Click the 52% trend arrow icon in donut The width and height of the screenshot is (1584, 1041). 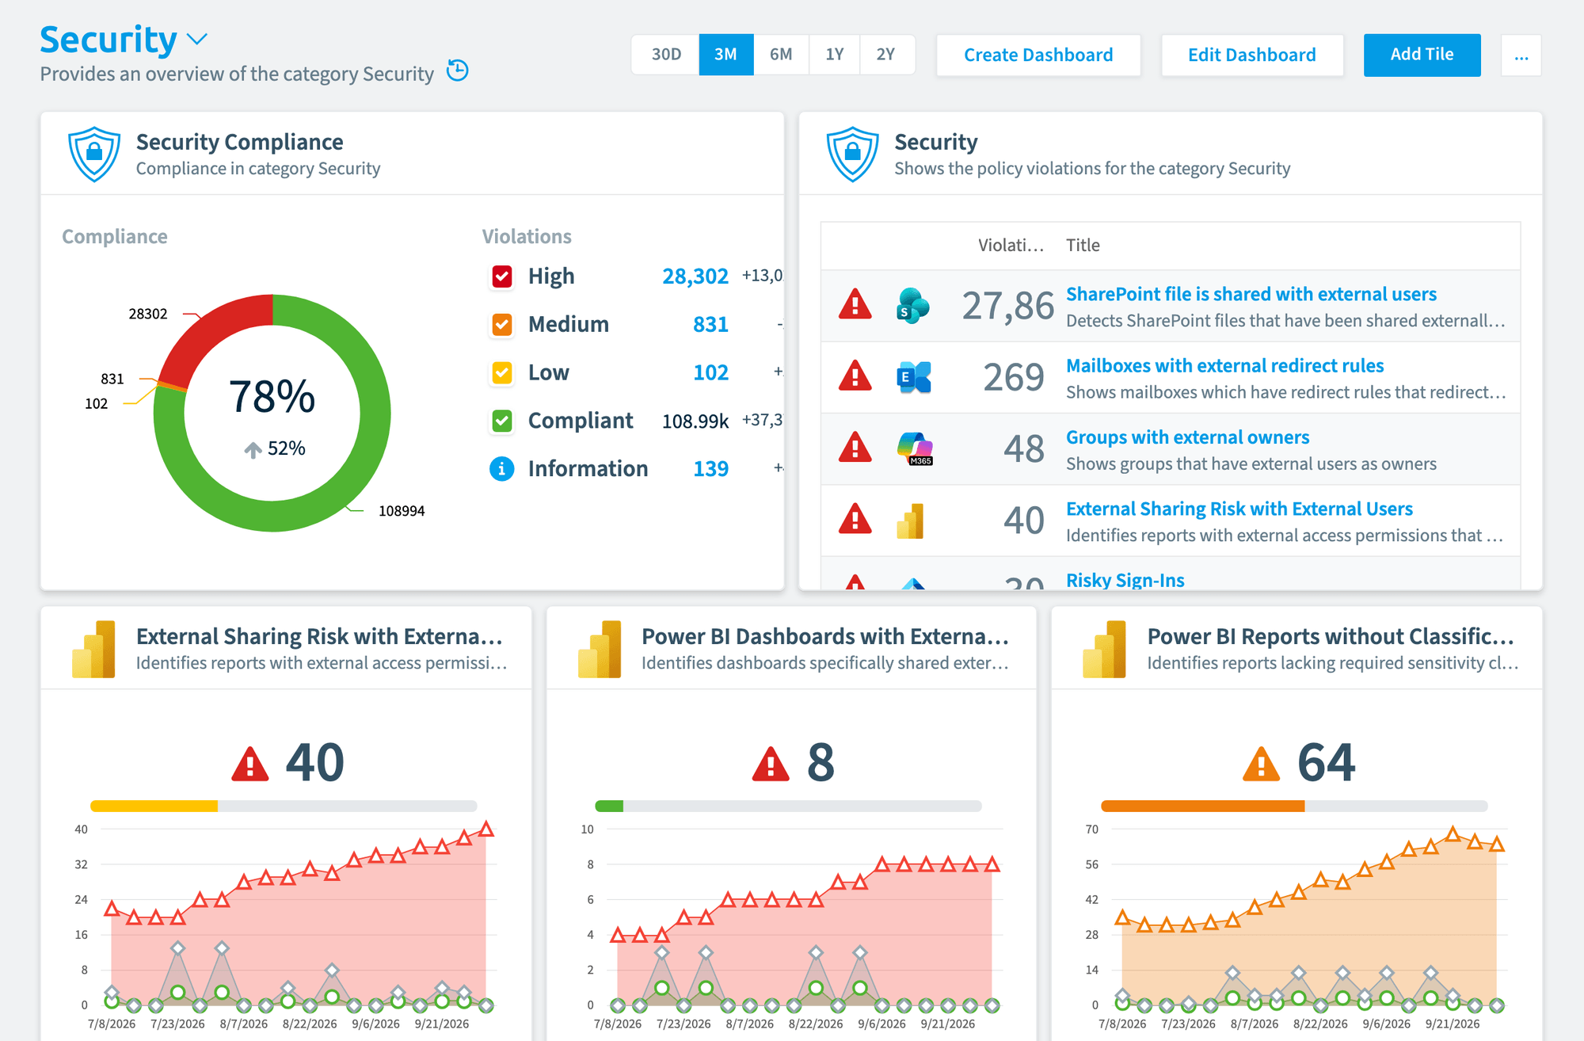253,450
